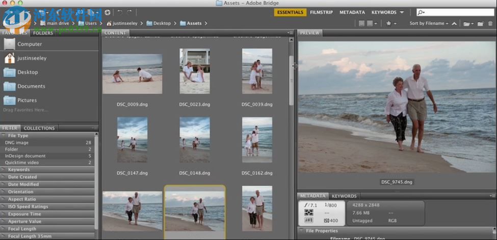This screenshot has width=497, height=240.
Task: Expand the Exposure Time filter section
Action: pos(4,214)
